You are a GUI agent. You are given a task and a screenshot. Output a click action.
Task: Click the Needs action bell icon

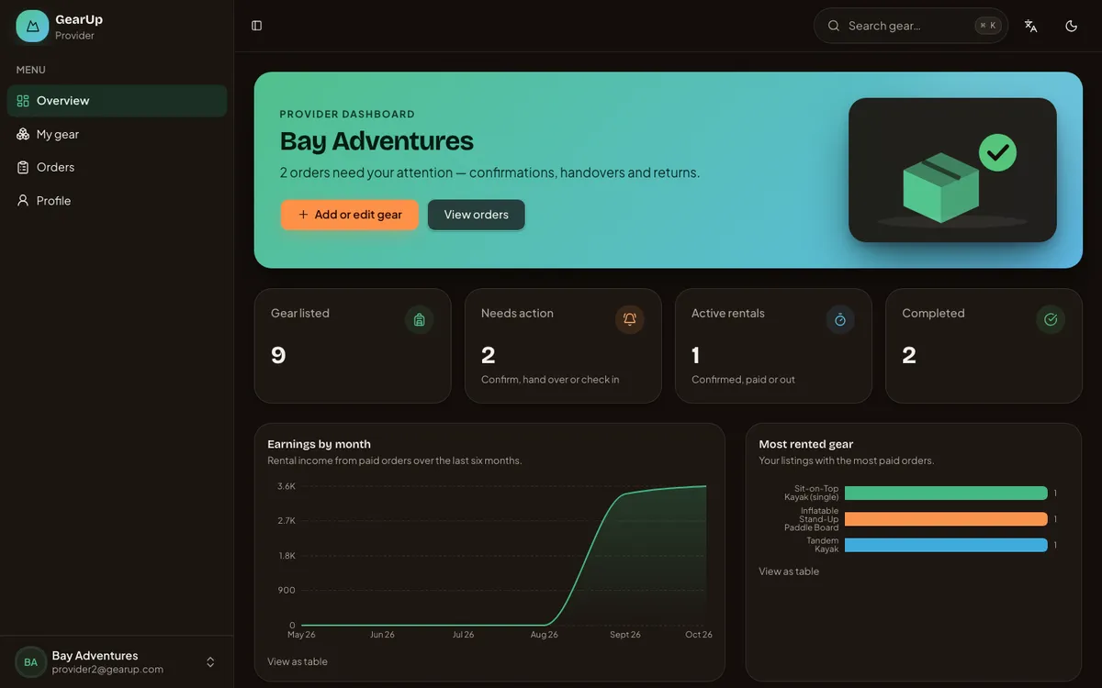(629, 319)
